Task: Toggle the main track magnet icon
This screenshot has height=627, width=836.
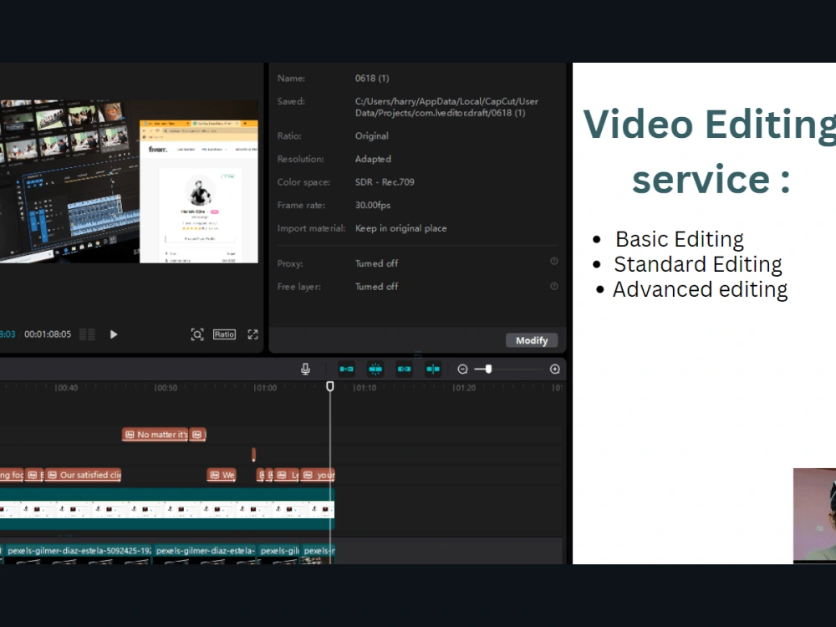Action: [x=347, y=369]
